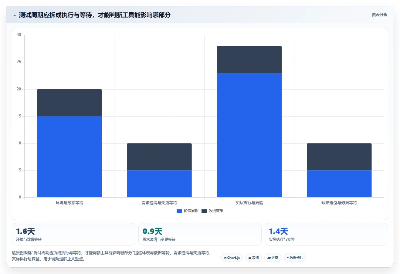
Task: Select the 表格 tag chip
Action: click(253, 258)
